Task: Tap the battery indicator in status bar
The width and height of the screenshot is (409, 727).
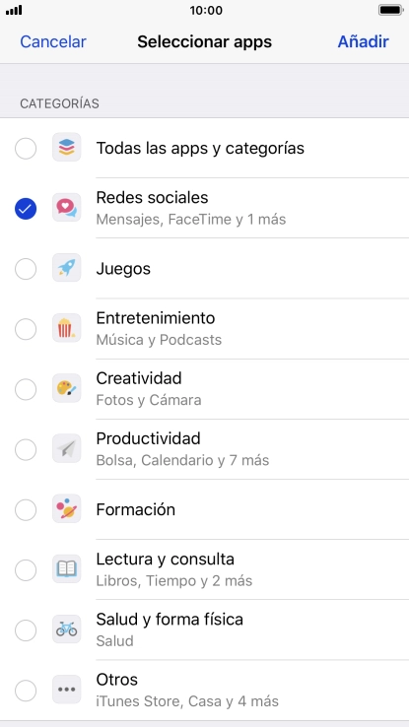Action: [x=390, y=10]
